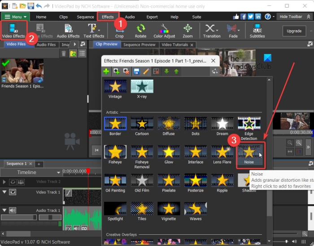
Task: Open the Sequence ribbon tab
Action: click(x=85, y=17)
